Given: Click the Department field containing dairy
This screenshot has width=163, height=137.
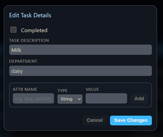Looking at the screenshot, I should pos(80,71).
